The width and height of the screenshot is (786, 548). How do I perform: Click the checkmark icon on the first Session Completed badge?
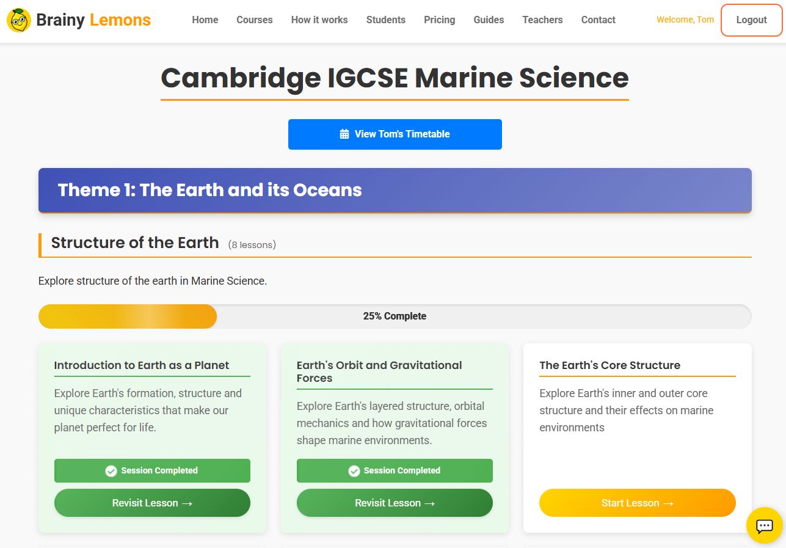pyautogui.click(x=111, y=471)
